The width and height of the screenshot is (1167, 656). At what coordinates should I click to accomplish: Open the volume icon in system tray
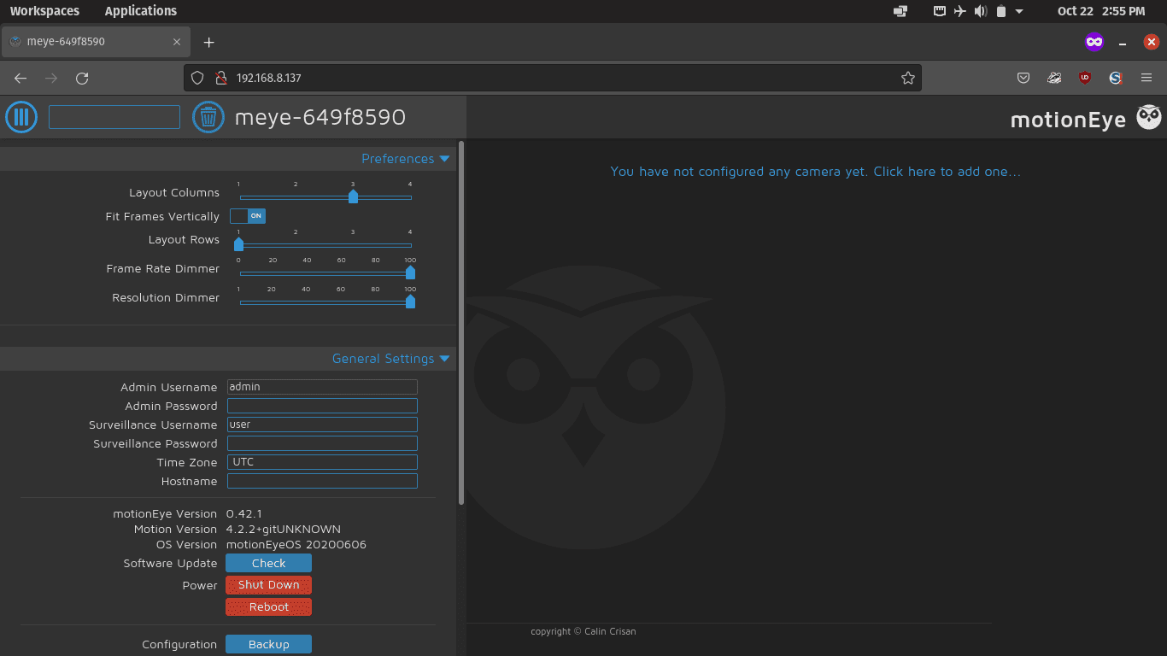pos(981,11)
